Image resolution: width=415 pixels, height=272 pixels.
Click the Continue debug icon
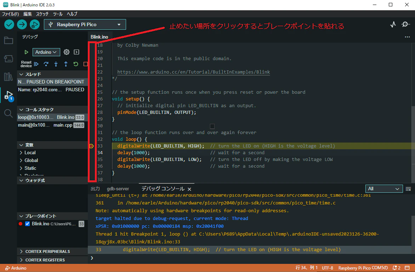click(x=36, y=64)
